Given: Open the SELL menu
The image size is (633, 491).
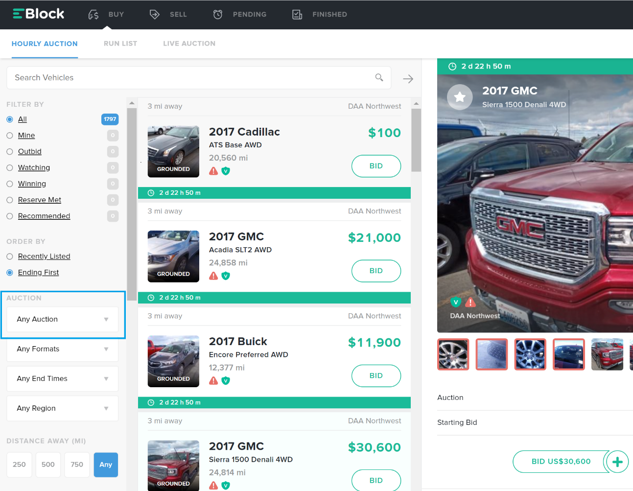Looking at the screenshot, I should [x=178, y=15].
